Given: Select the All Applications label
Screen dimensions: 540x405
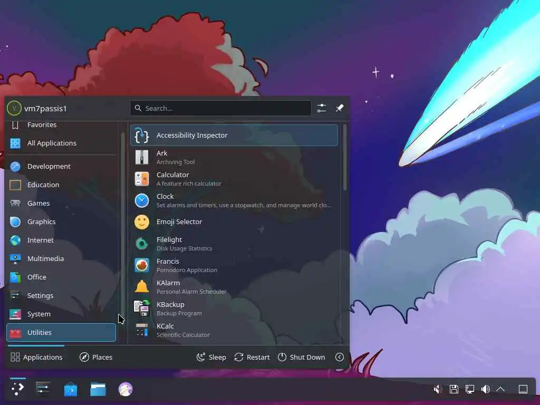Looking at the screenshot, I should tap(52, 143).
